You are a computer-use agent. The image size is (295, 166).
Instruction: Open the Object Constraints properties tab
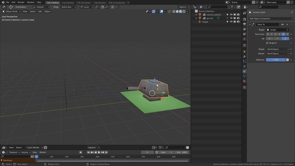[244, 71]
